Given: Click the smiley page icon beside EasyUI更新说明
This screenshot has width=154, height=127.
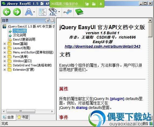Looking at the screenshot, I should [10, 39].
